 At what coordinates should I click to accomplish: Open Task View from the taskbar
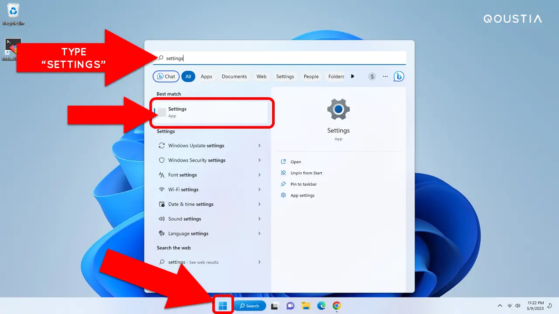pyautogui.click(x=275, y=306)
